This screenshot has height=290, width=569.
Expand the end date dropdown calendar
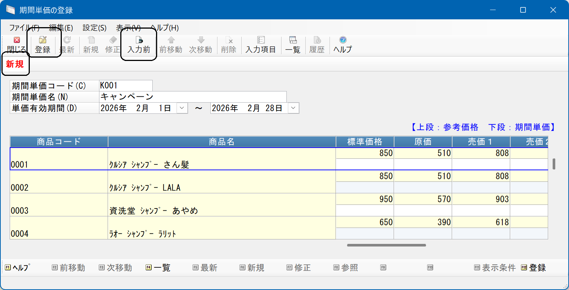point(293,108)
